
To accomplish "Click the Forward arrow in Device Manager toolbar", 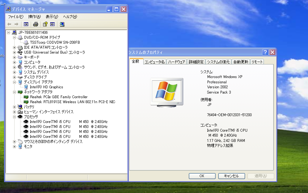I will 16,24.
